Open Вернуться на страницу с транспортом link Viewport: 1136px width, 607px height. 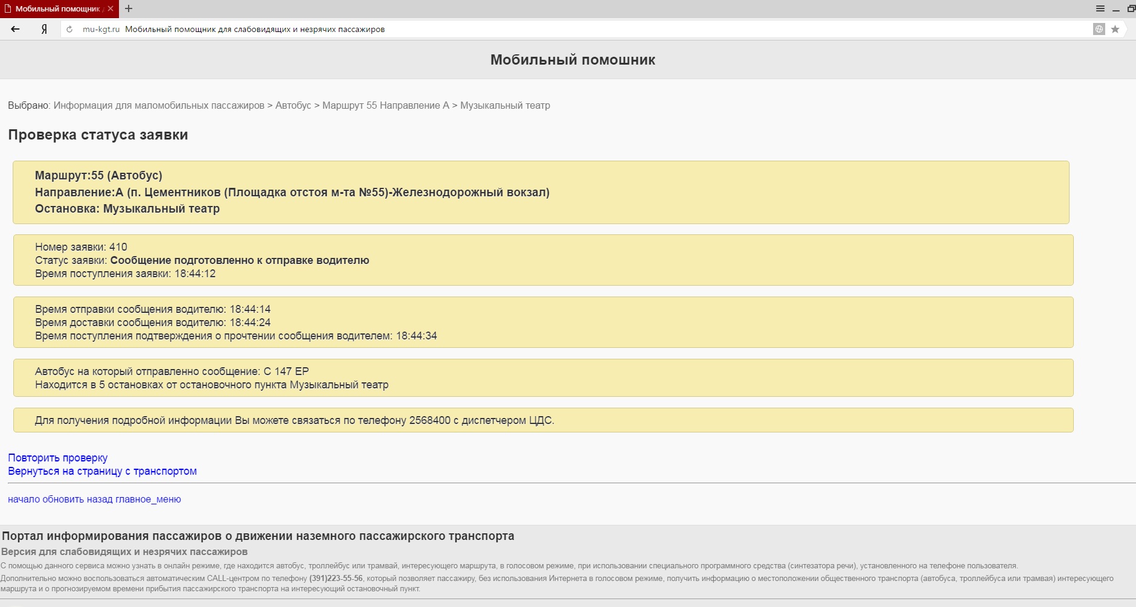pos(102,471)
